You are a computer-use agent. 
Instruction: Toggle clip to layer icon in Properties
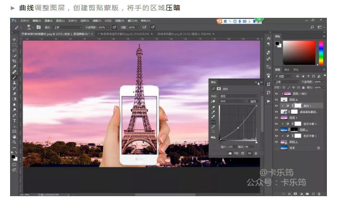(x=230, y=153)
